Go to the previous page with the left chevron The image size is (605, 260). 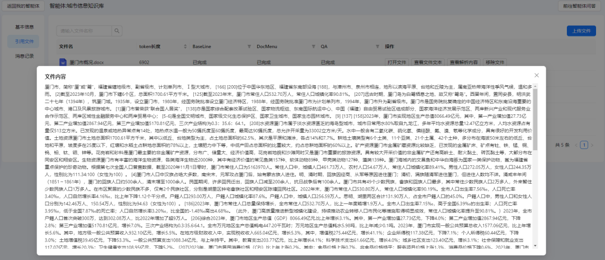tap(576, 145)
